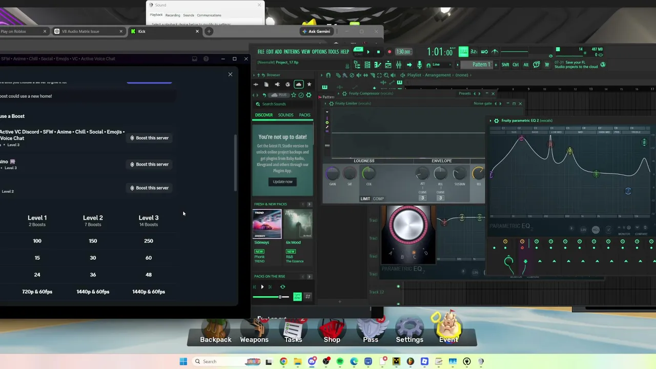Play the sound preview in Browser
This screenshot has width=656, height=369.
262,287
